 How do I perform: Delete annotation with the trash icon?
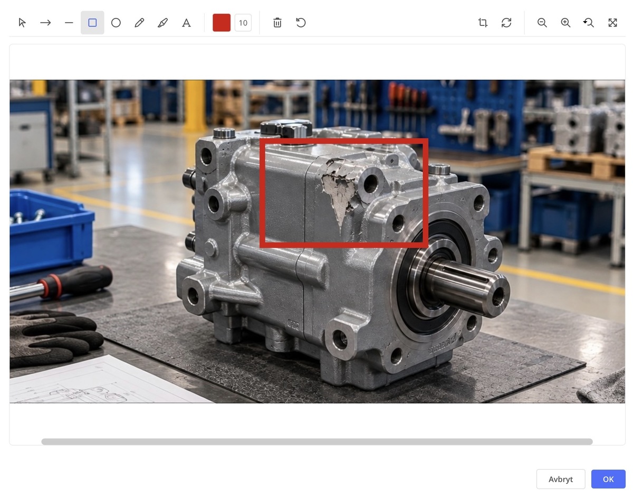coord(277,23)
